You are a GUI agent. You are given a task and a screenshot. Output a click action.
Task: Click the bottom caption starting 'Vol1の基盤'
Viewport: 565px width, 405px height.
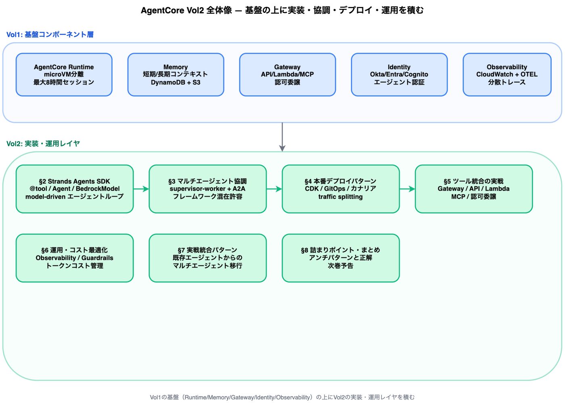coord(282,397)
